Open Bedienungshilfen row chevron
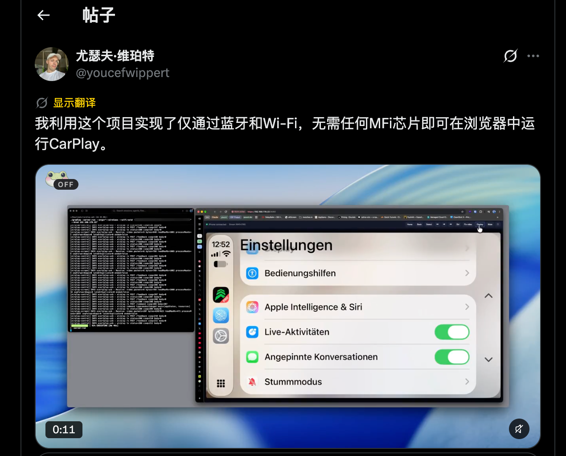The width and height of the screenshot is (566, 456). tap(467, 273)
